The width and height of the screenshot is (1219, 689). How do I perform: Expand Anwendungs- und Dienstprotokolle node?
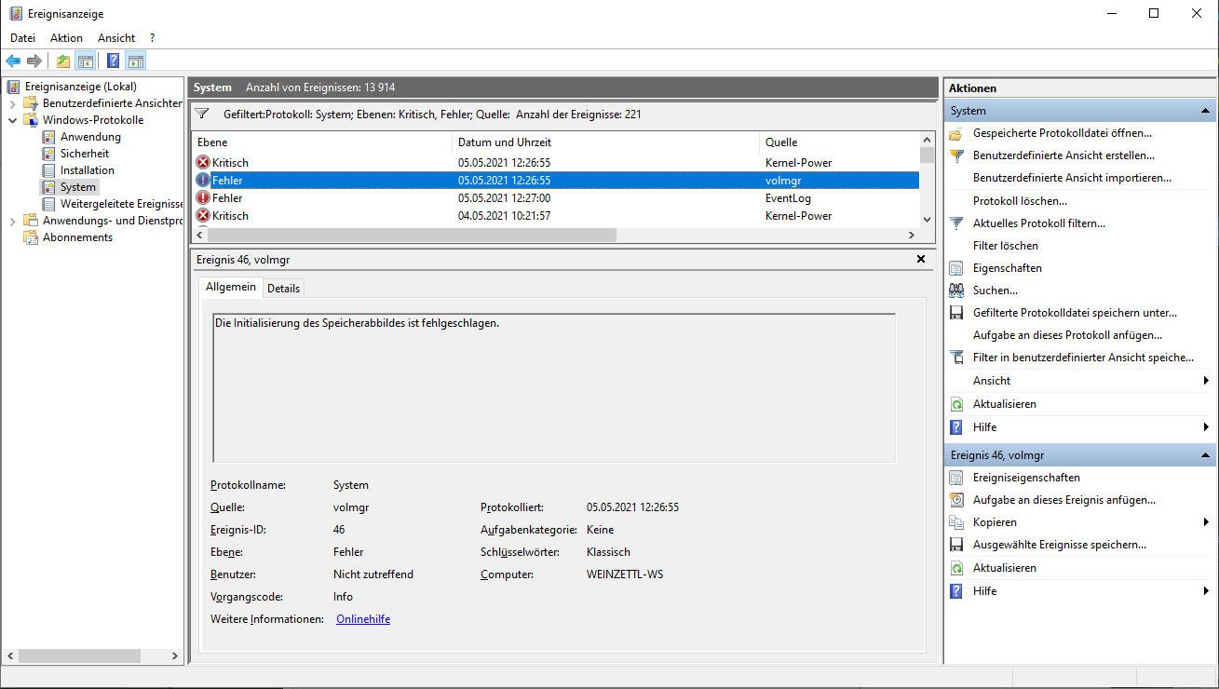coord(12,221)
